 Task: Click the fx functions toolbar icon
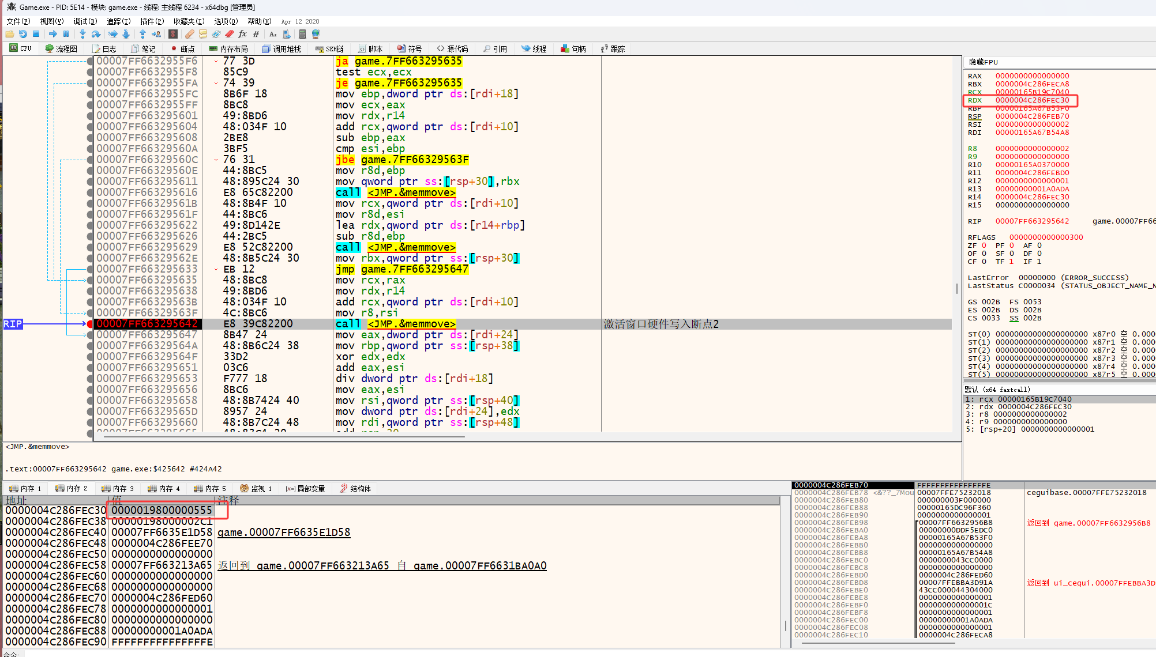pos(242,34)
